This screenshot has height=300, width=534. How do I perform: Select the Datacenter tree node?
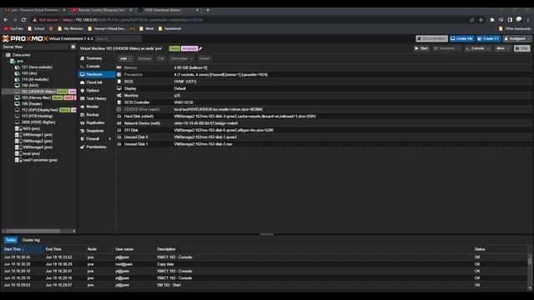click(x=21, y=55)
